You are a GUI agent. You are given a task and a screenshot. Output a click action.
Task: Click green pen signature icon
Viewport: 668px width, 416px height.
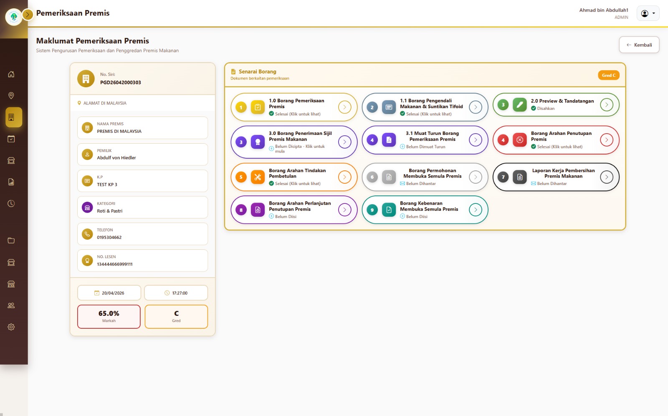click(520, 105)
